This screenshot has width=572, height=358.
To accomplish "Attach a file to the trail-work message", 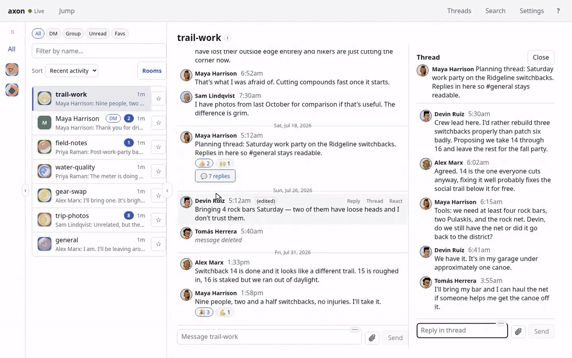I will [x=372, y=338].
